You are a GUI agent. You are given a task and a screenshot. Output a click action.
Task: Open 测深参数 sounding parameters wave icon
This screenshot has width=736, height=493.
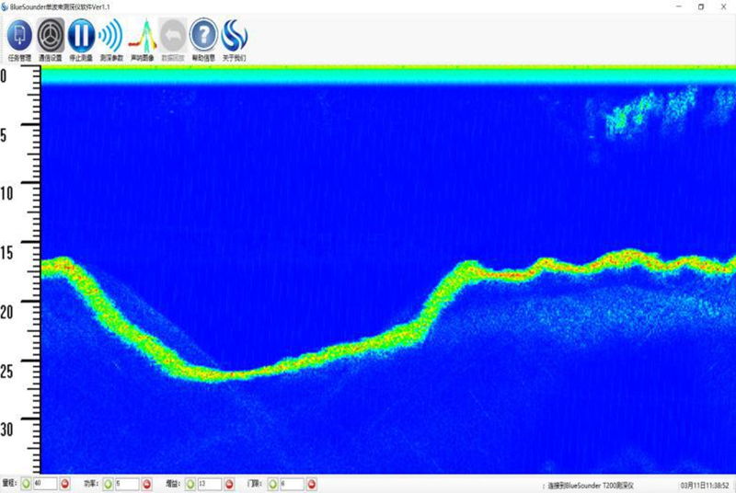pyautogui.click(x=111, y=36)
